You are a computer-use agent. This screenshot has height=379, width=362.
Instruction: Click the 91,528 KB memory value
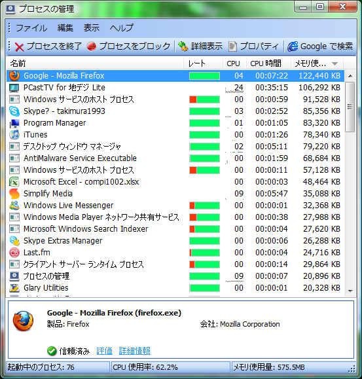click(x=321, y=99)
